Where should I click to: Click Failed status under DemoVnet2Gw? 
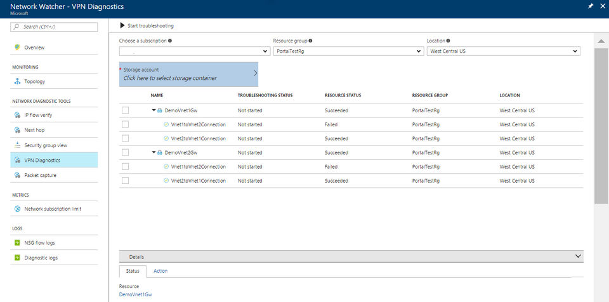331,167
